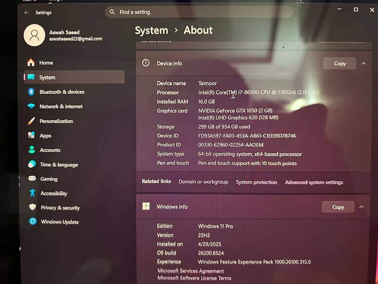378x284 pixels.
Task: Click the OS build value 26200.8524
Action: [x=211, y=253]
